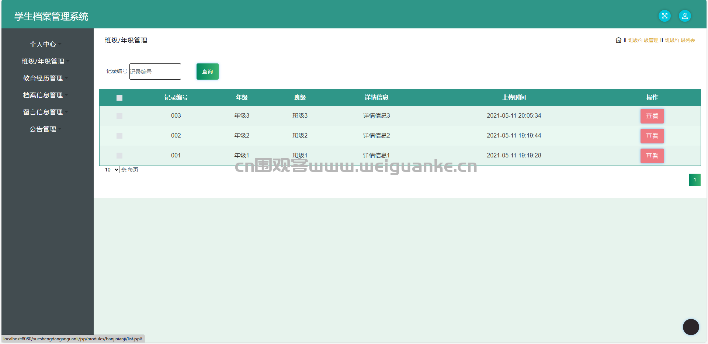Image resolution: width=708 pixels, height=344 pixels.
Task: Expand the 留言信息管理 menu
Action: [x=45, y=112]
